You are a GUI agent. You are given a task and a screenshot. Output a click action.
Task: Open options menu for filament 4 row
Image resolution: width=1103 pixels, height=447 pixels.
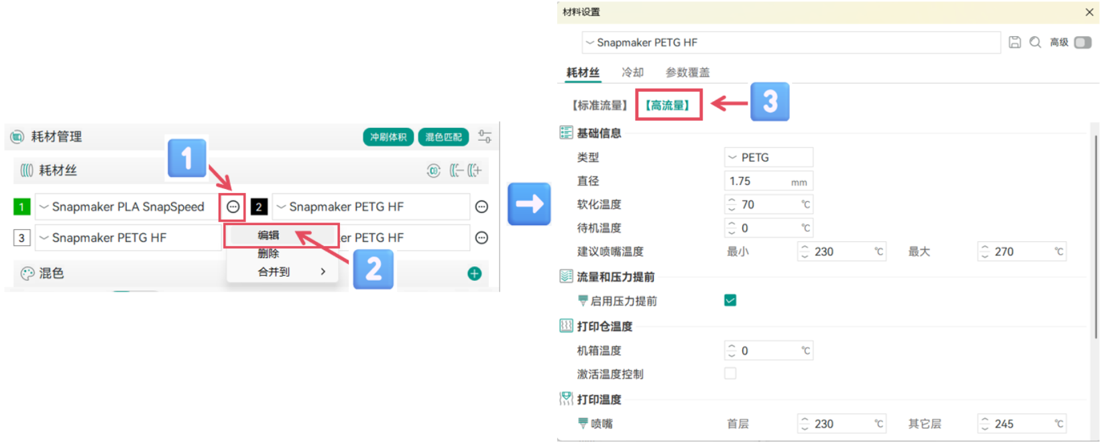tap(481, 238)
